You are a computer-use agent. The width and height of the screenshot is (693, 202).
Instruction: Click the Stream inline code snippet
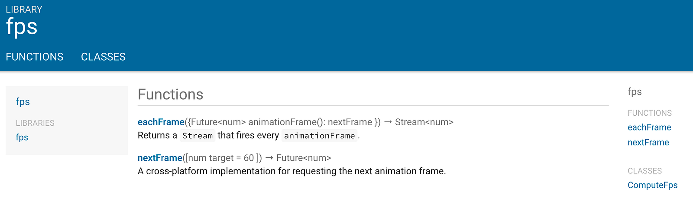coord(198,136)
